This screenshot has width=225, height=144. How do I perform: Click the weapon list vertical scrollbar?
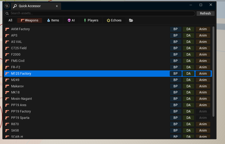tap(213, 71)
